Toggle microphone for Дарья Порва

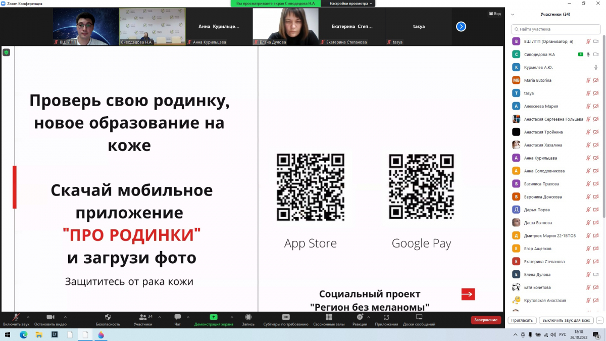[x=588, y=210]
